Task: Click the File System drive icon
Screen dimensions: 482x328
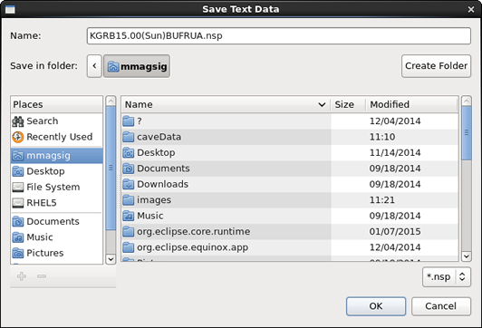Action: click(x=18, y=188)
